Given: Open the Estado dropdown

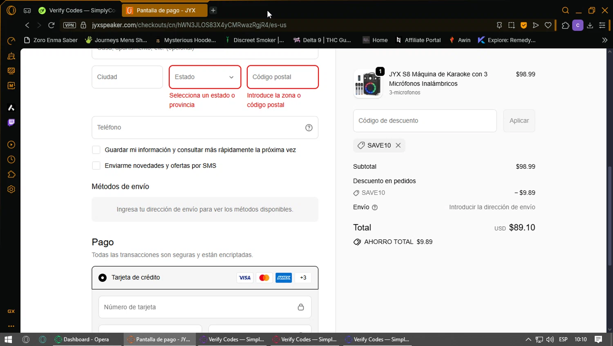Looking at the screenshot, I should (x=205, y=77).
